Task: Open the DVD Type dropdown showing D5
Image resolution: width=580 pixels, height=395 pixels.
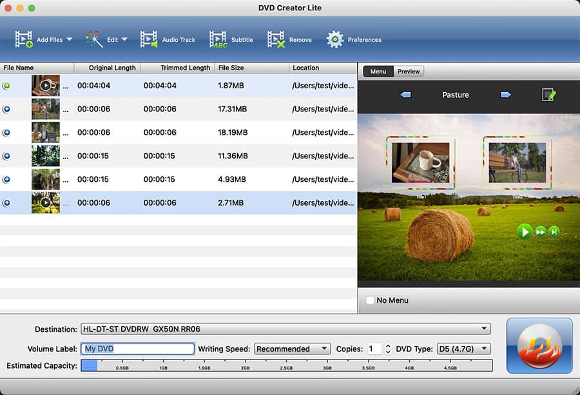Action: 463,348
